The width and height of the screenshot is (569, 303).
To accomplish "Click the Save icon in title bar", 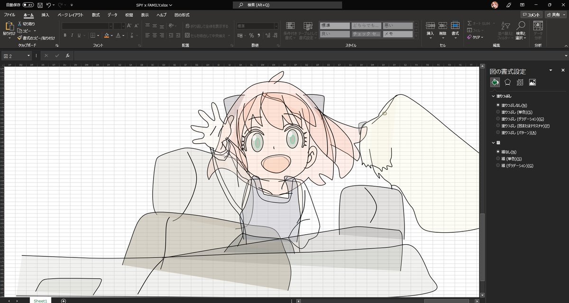I will click(x=40, y=5).
